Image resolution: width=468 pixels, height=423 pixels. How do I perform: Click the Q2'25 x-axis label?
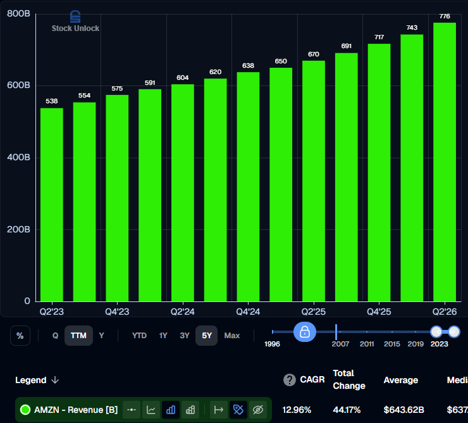(x=314, y=312)
